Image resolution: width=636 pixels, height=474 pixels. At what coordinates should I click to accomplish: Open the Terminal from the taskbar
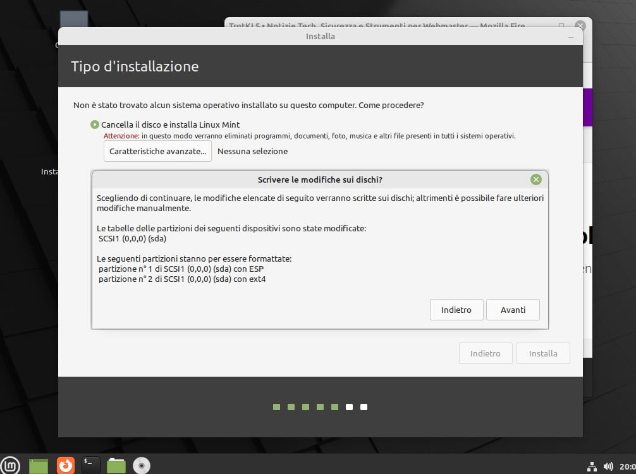point(91,466)
